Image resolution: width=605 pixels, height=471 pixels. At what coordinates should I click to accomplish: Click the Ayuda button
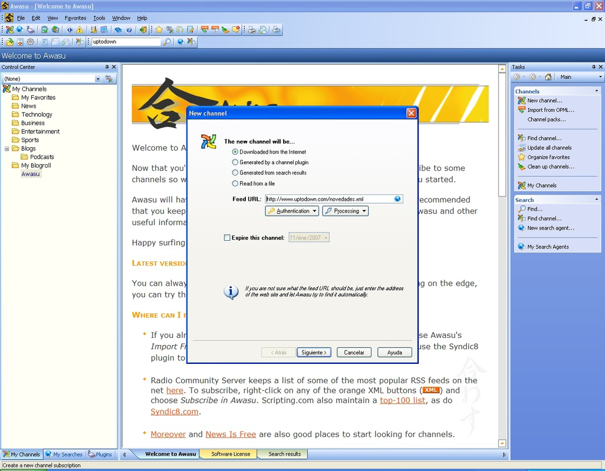point(394,353)
